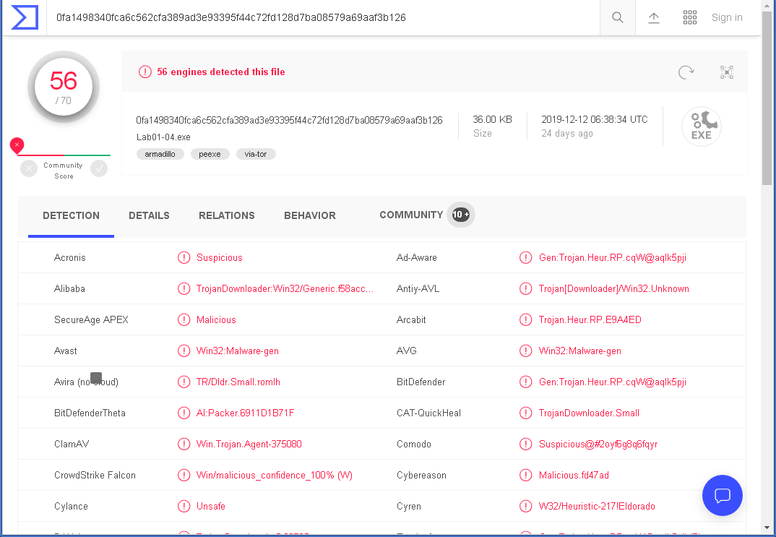Click the Avast detection alert icon
This screenshot has height=537, width=776.
[x=184, y=351]
